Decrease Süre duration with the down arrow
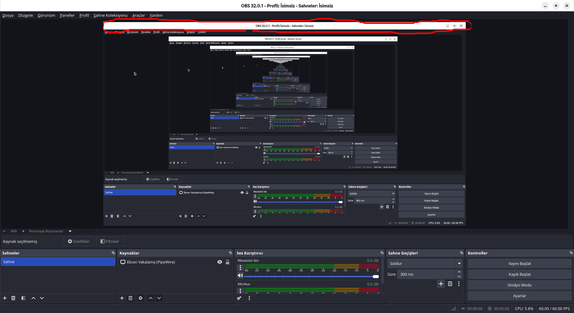The image size is (574, 313). 459,277
